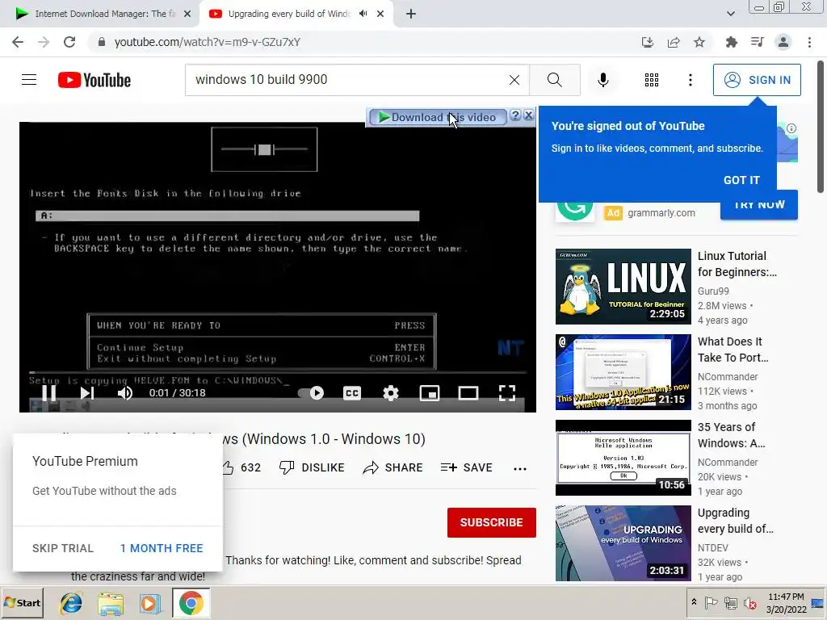The width and height of the screenshot is (827, 620).
Task: Open video settings gear
Action: pyautogui.click(x=390, y=393)
